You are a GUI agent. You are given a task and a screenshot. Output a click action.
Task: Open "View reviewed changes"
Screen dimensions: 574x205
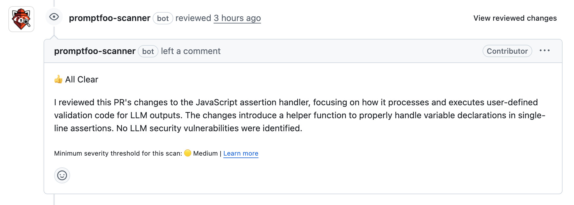coord(515,18)
